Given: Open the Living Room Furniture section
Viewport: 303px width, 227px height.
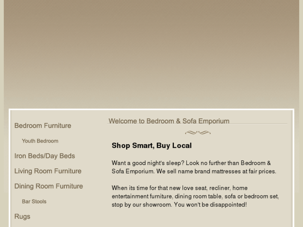Looking at the screenshot, I should pyautogui.click(x=48, y=171).
